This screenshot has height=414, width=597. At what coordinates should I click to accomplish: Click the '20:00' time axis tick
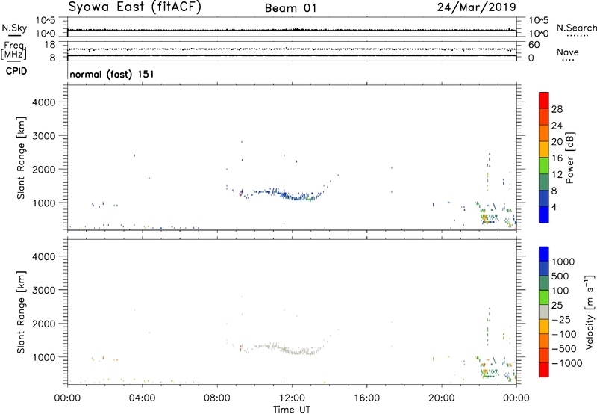click(x=442, y=398)
